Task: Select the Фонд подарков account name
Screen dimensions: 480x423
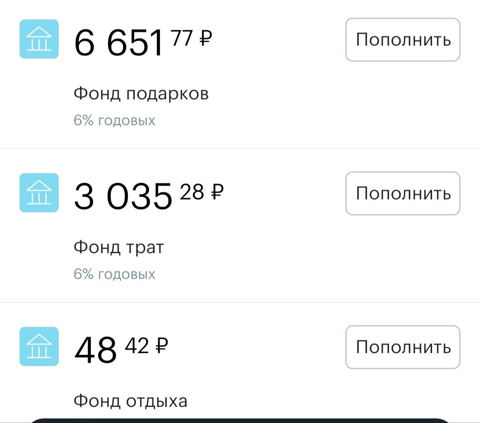Action: [x=141, y=93]
